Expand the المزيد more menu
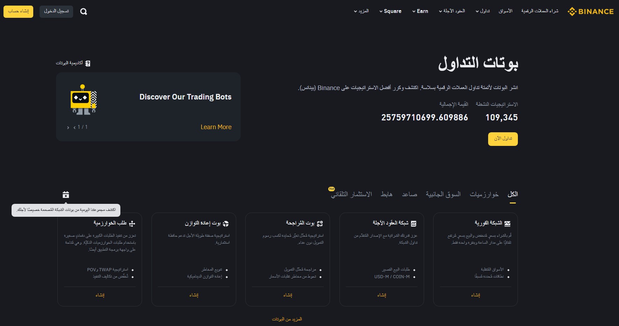This screenshot has width=619, height=326. tap(361, 11)
